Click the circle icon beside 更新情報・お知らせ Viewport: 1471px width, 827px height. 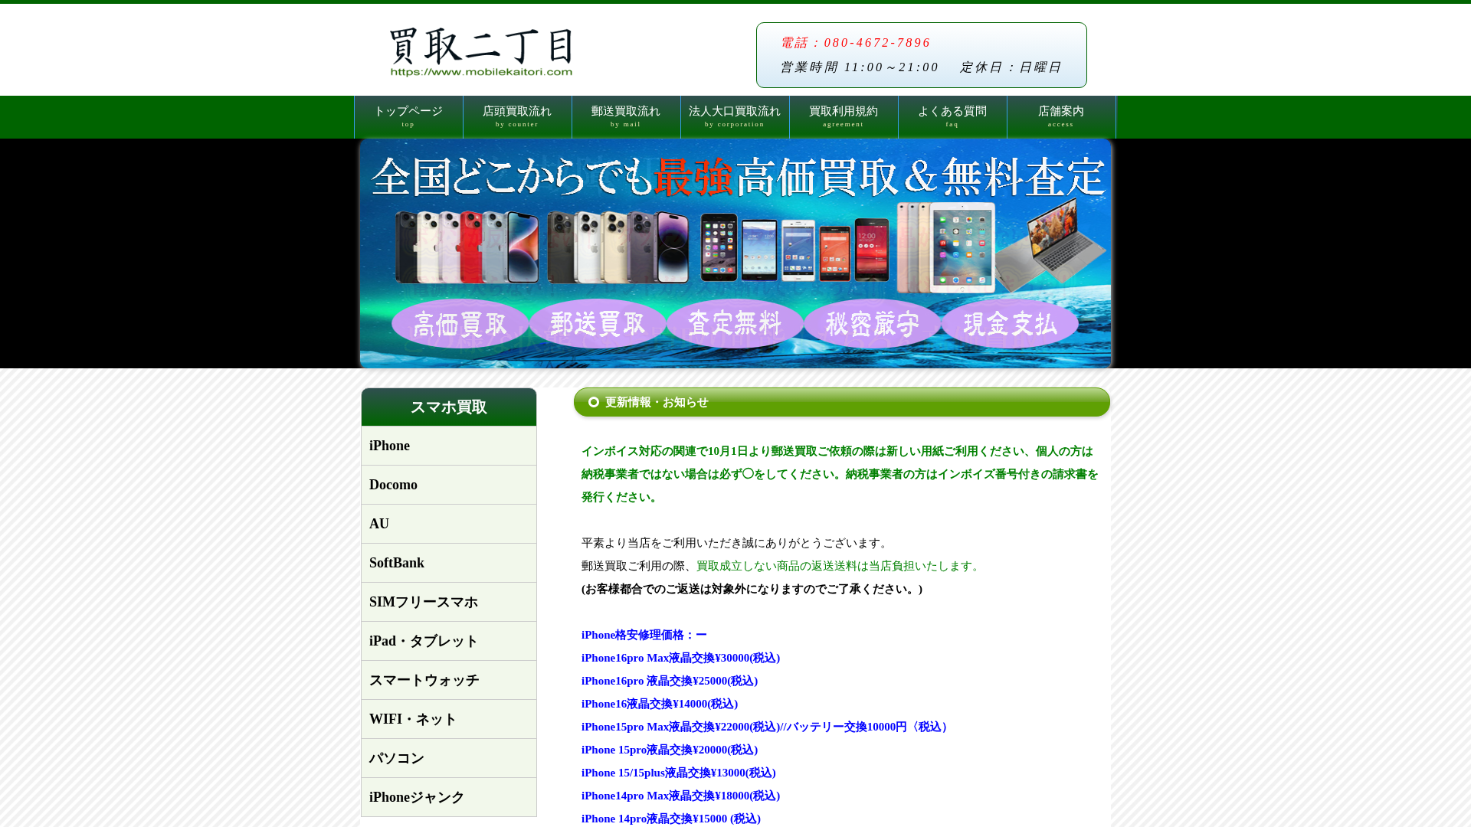[x=594, y=402]
